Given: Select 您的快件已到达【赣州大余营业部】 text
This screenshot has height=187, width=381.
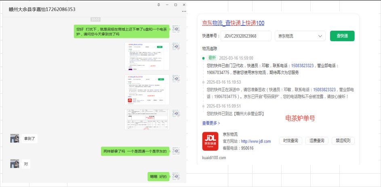Looking at the screenshot, I should (x=235, y=113).
